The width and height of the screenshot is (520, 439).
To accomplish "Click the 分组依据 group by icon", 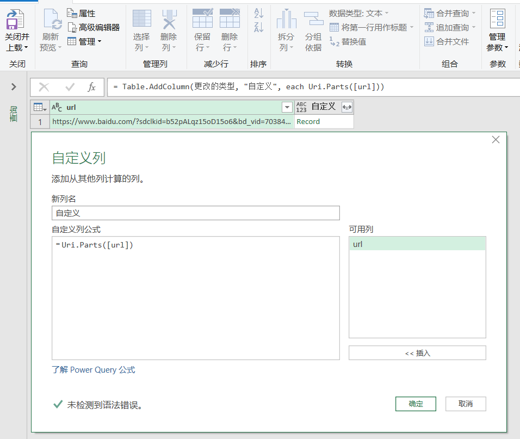I will pyautogui.click(x=313, y=20).
